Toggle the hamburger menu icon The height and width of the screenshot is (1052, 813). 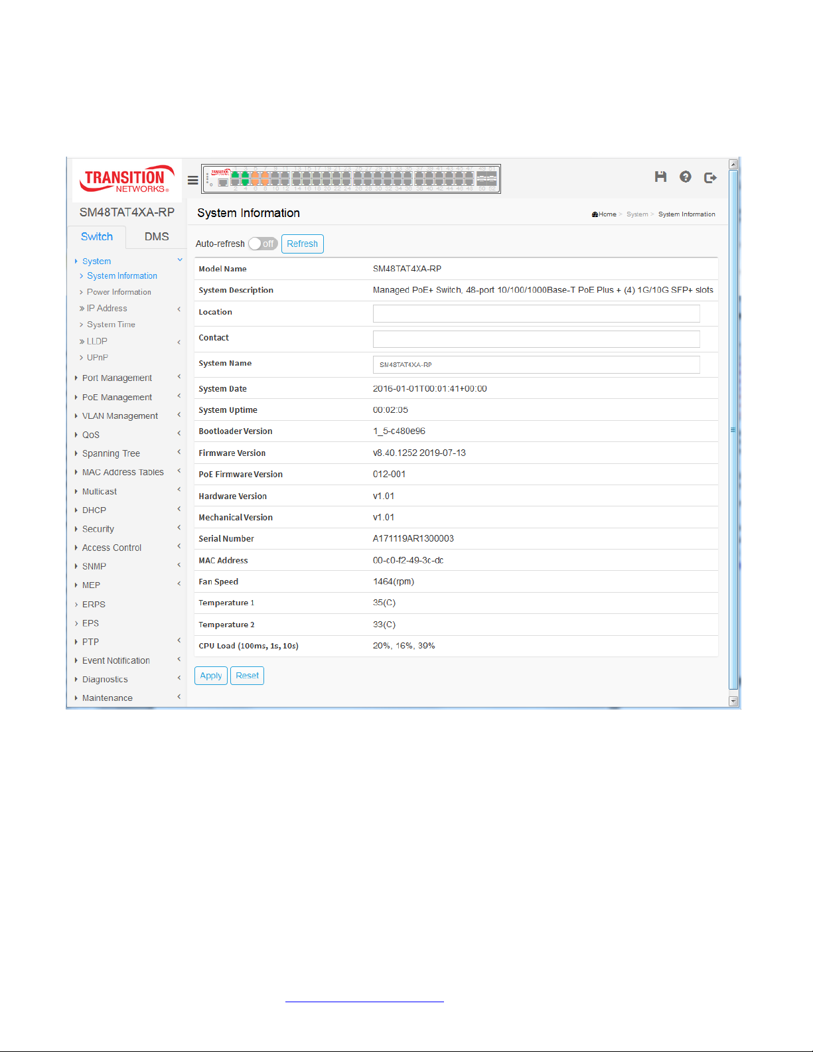(193, 180)
